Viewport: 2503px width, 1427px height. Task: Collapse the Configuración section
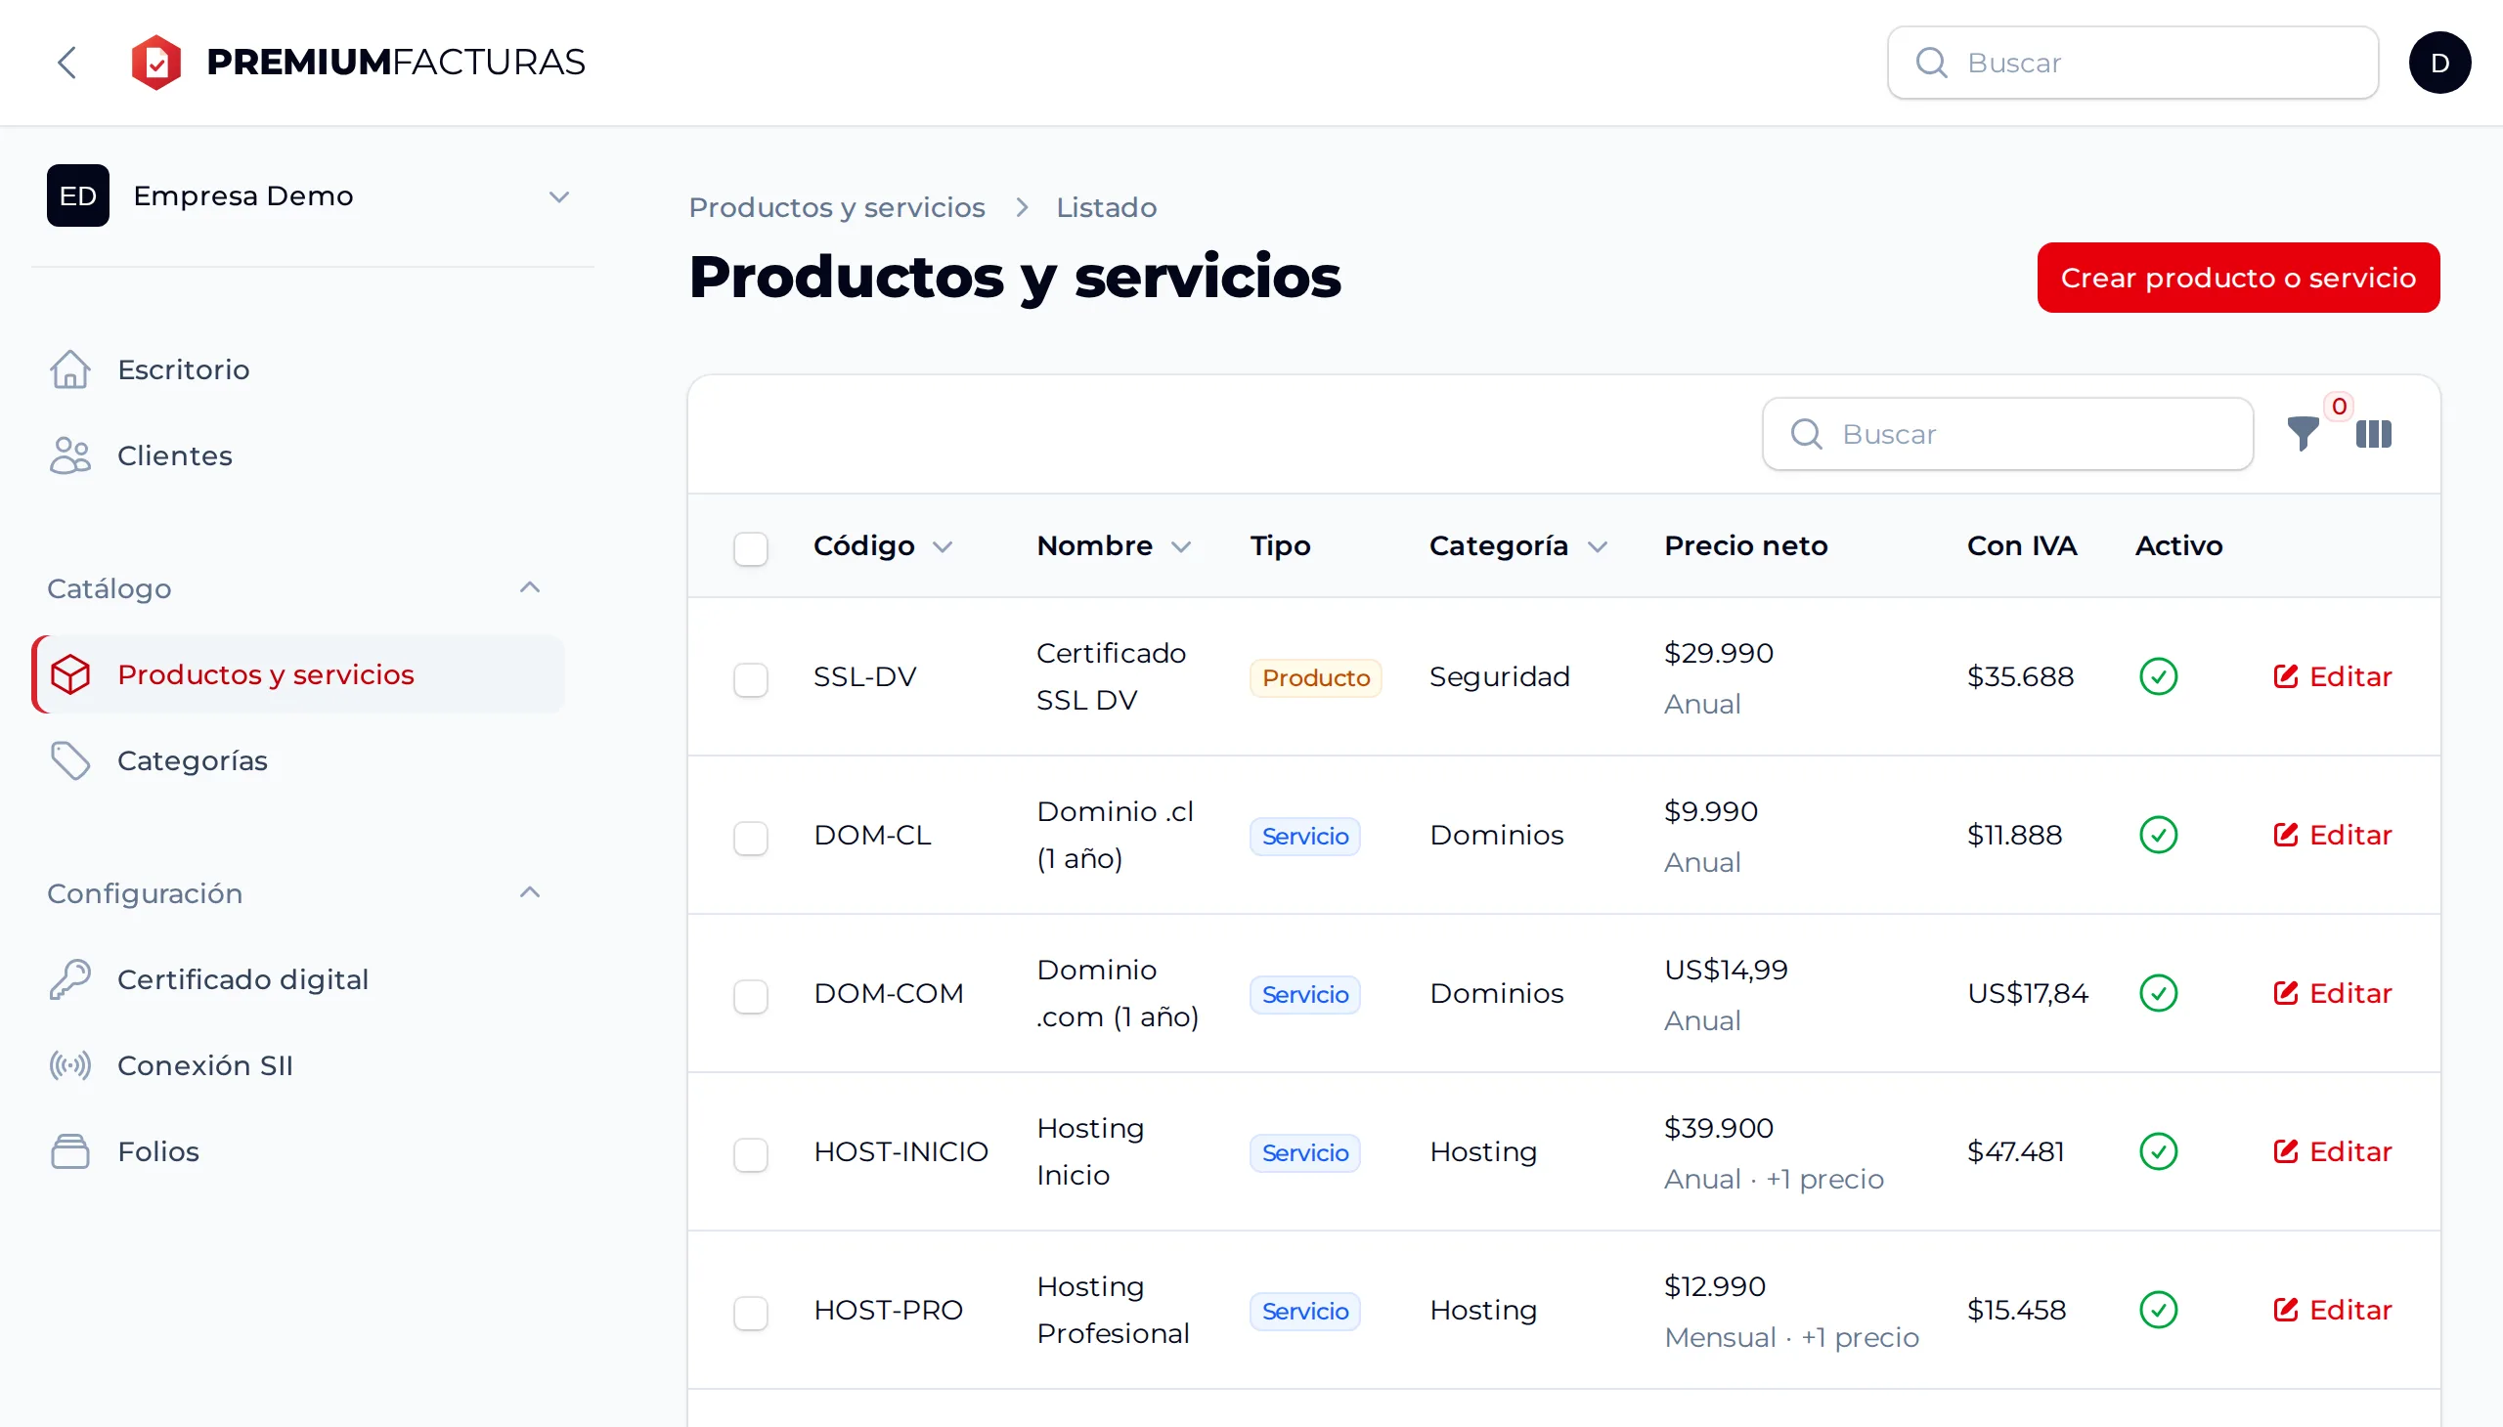[529, 891]
